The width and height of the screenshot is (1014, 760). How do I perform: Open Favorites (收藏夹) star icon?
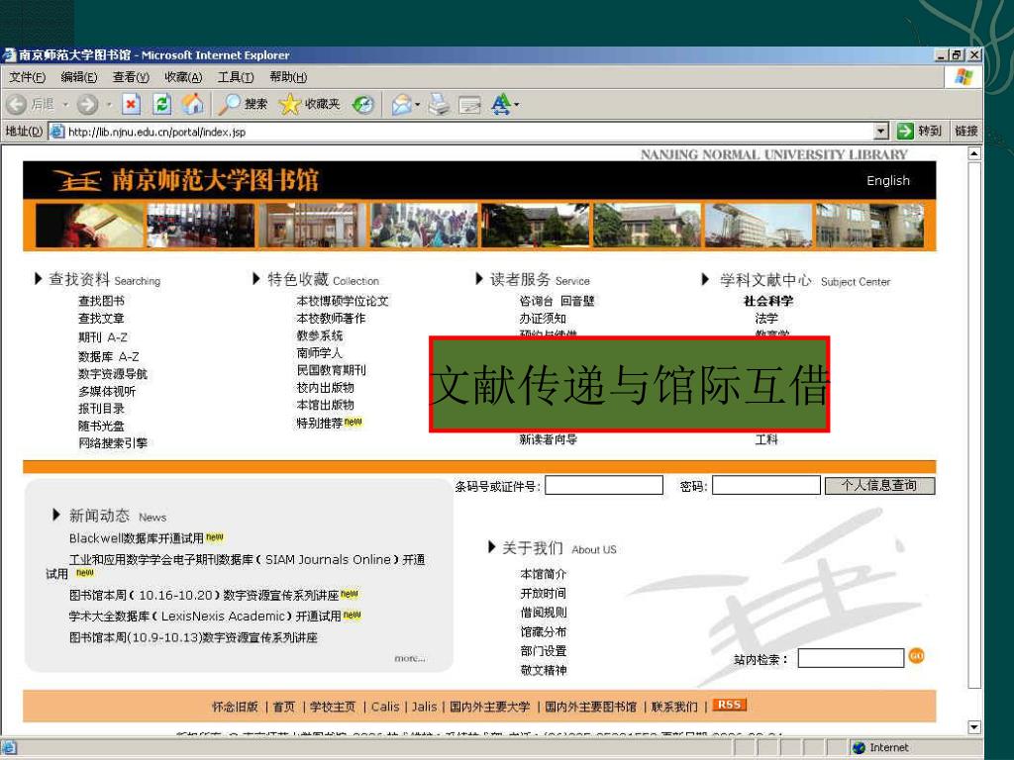point(309,104)
